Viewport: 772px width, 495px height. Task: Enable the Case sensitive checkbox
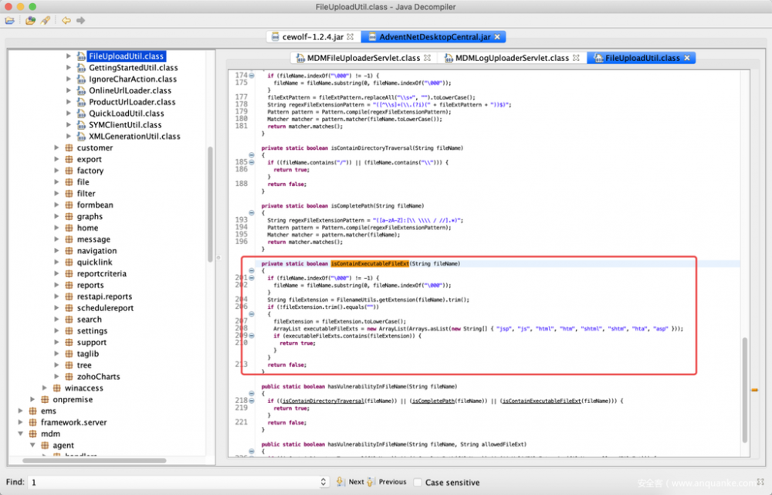[x=418, y=481]
